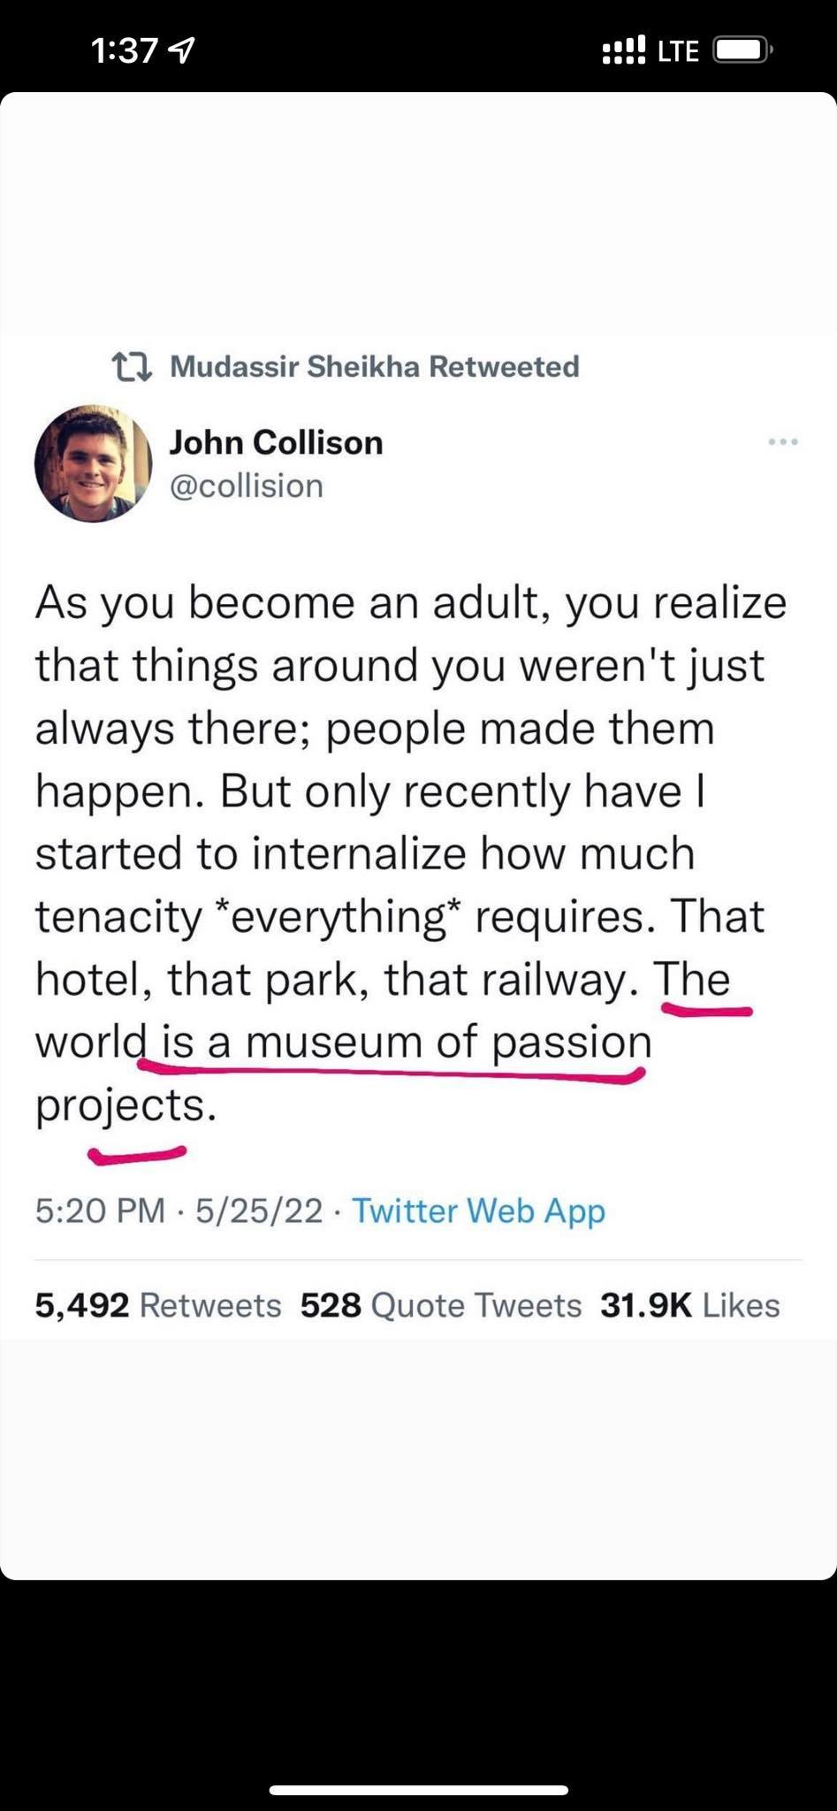Open Mudassir Sheikha Retweeted label
Viewport: 837px width, 1811px height.
click(374, 366)
